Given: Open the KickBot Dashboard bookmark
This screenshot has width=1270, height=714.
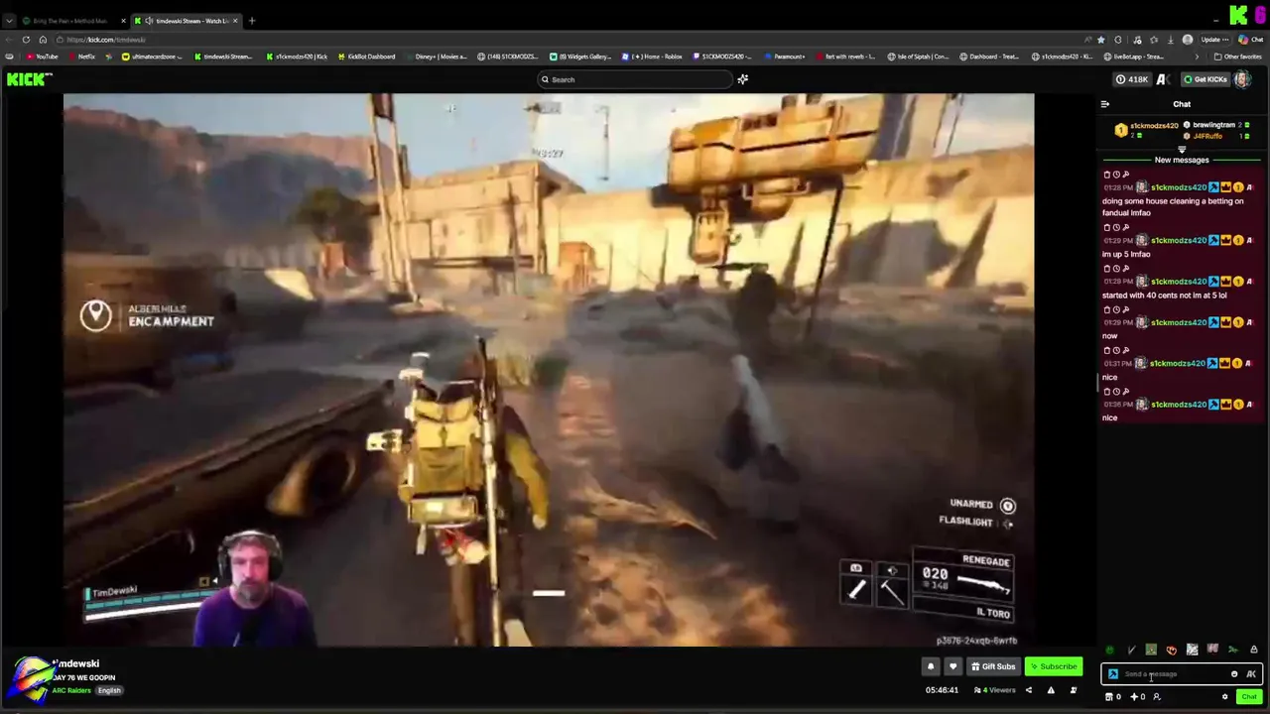Looking at the screenshot, I should tap(366, 57).
